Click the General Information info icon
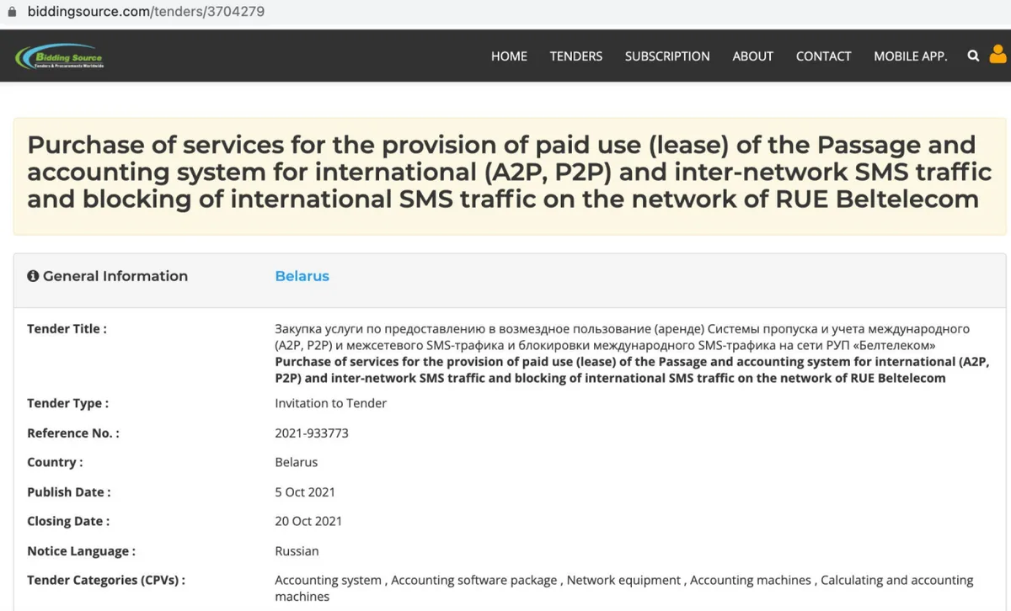1011x611 pixels. click(33, 276)
